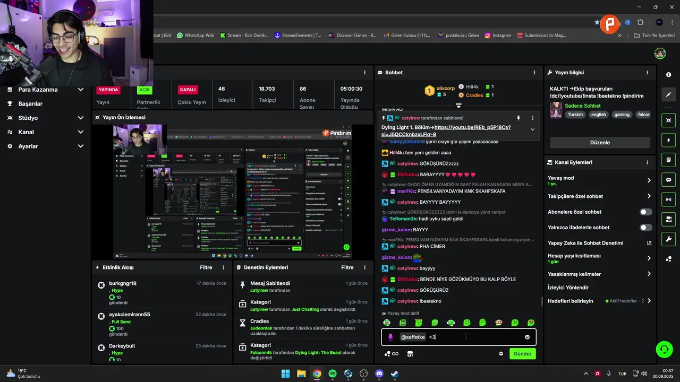This screenshot has width=680, height=382.
Task: Open Filtre in Etkinlik Akışı panel
Action: pos(206,267)
